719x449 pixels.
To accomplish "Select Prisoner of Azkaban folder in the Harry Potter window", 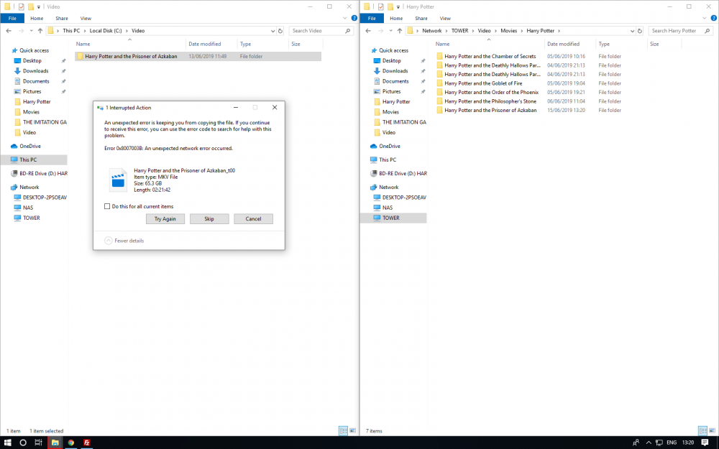I will [490, 111].
